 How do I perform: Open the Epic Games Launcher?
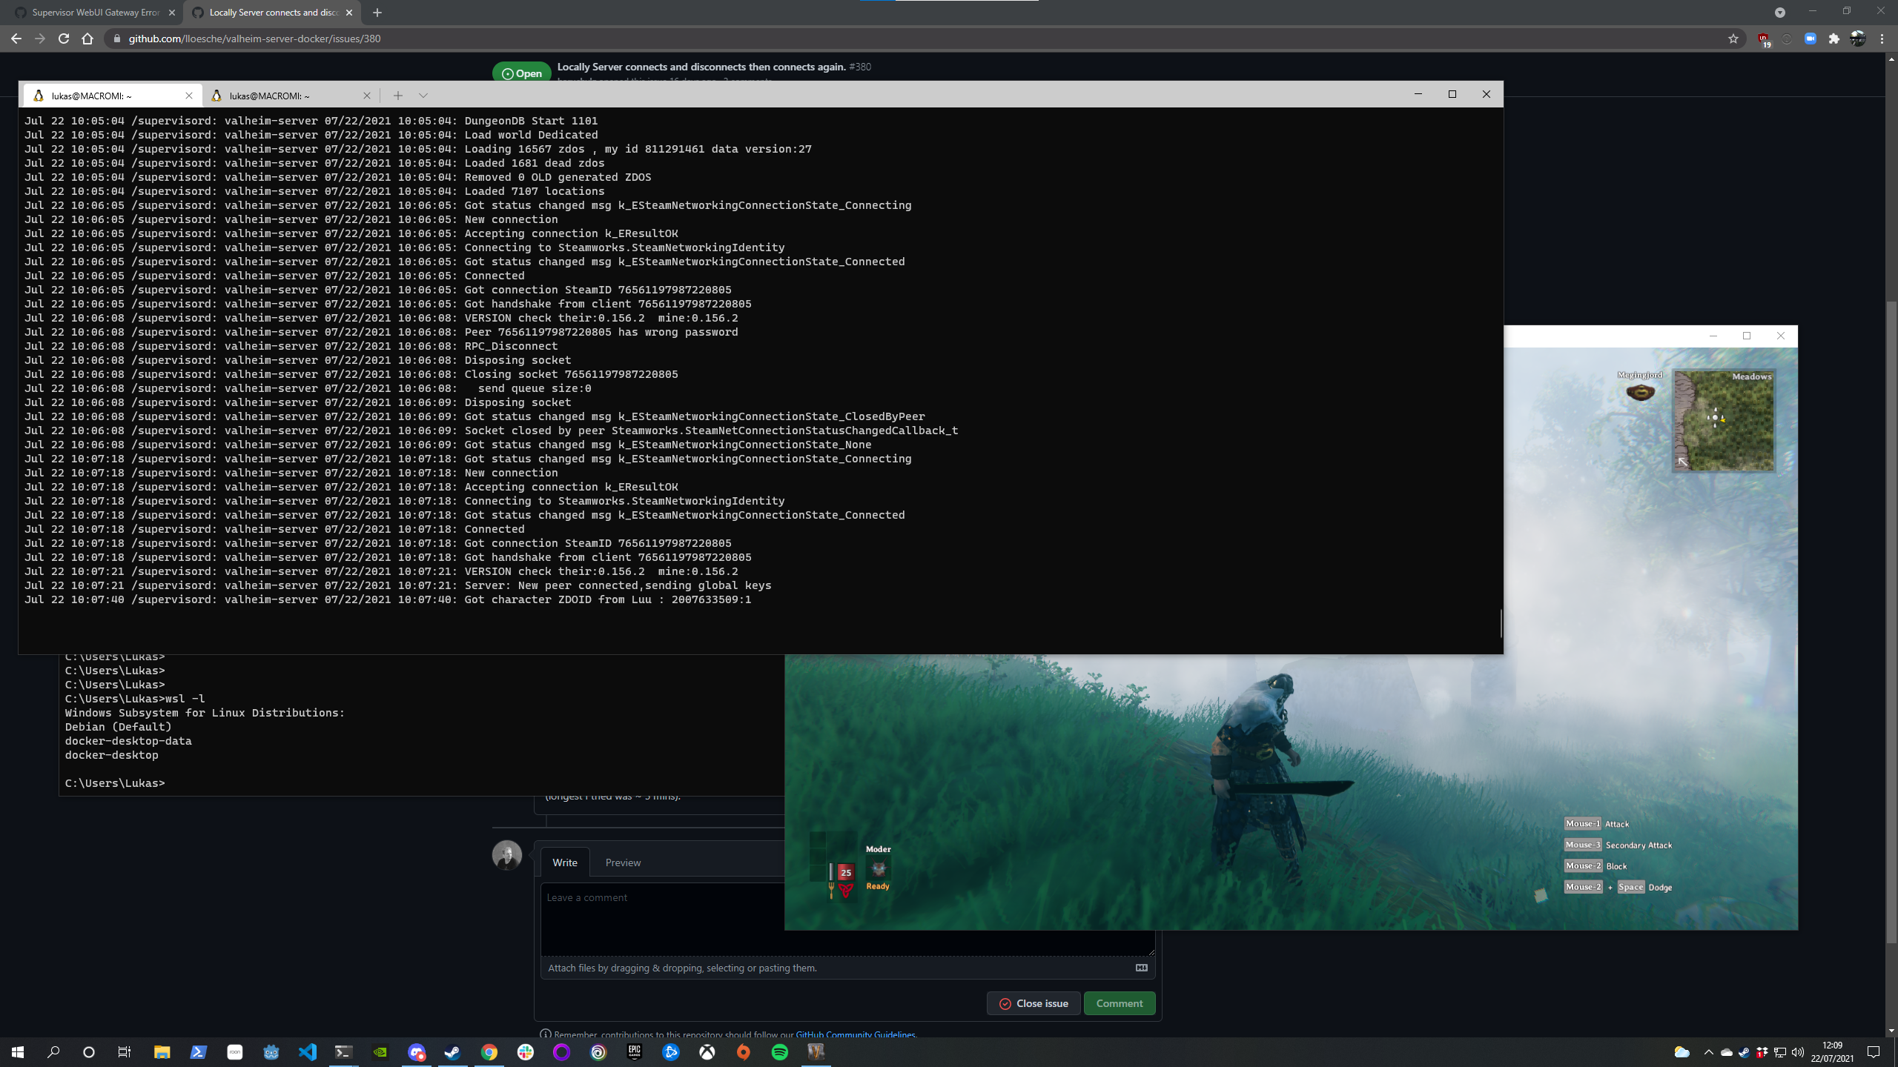(634, 1051)
